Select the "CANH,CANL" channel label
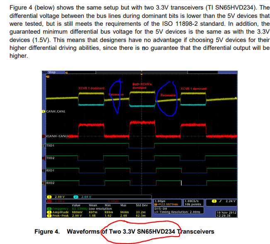The height and width of the screenshot is (244, 270). pos(56,111)
